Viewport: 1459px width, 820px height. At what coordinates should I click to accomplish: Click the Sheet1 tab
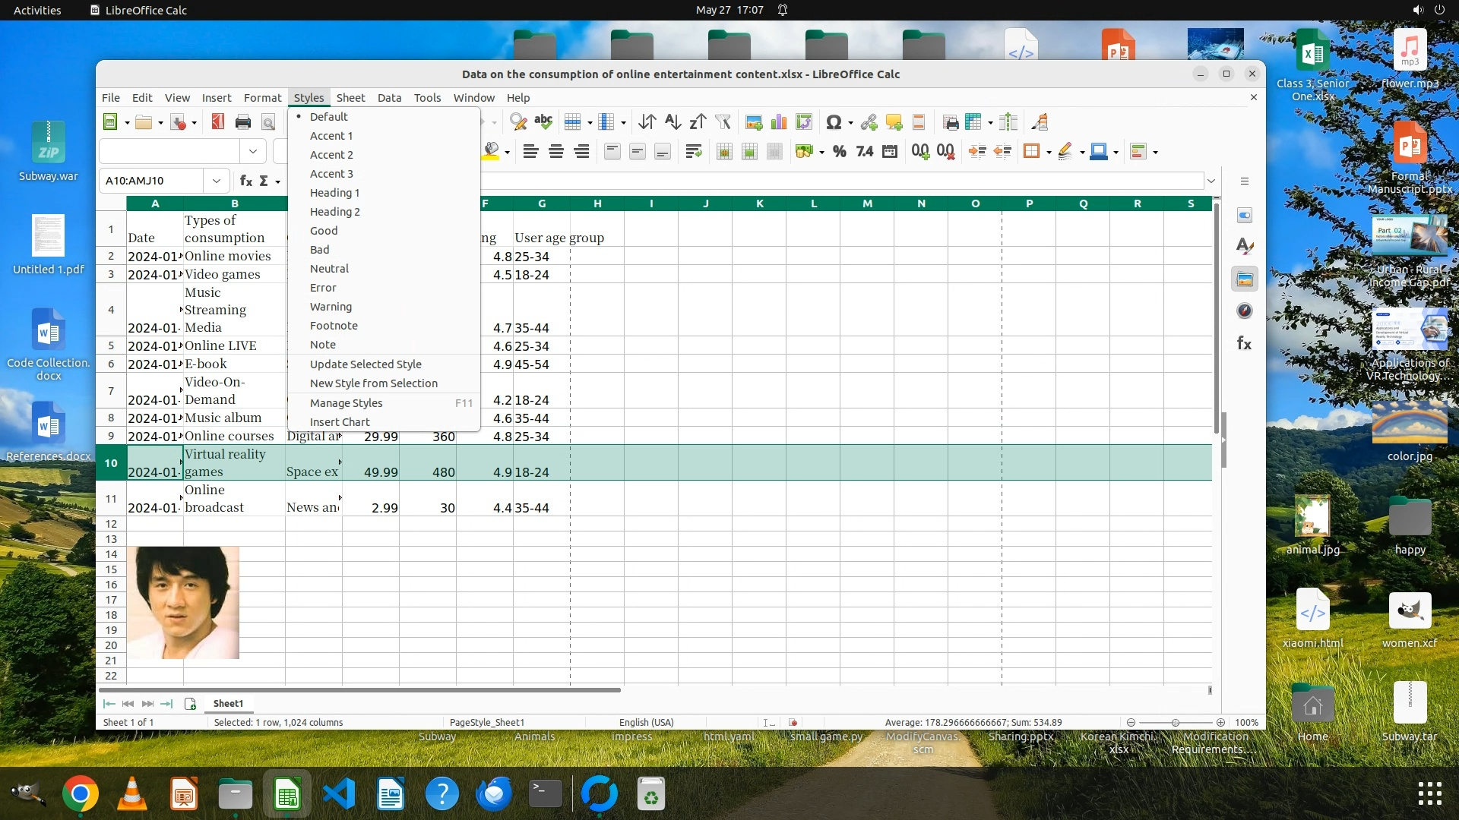[x=228, y=704]
